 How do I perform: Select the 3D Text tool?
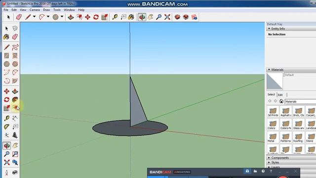pyautogui.click(x=15, y=135)
